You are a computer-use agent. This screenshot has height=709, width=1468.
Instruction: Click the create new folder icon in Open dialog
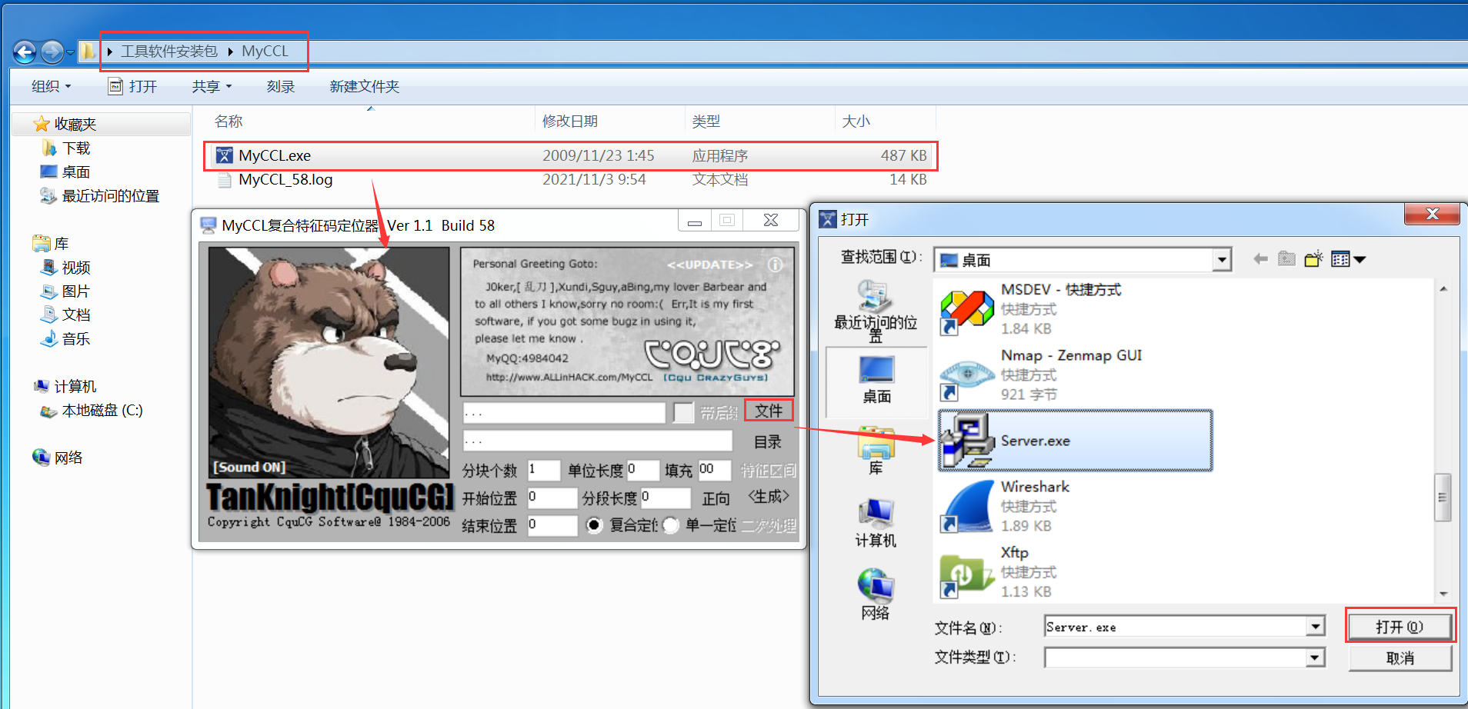pyautogui.click(x=1313, y=258)
